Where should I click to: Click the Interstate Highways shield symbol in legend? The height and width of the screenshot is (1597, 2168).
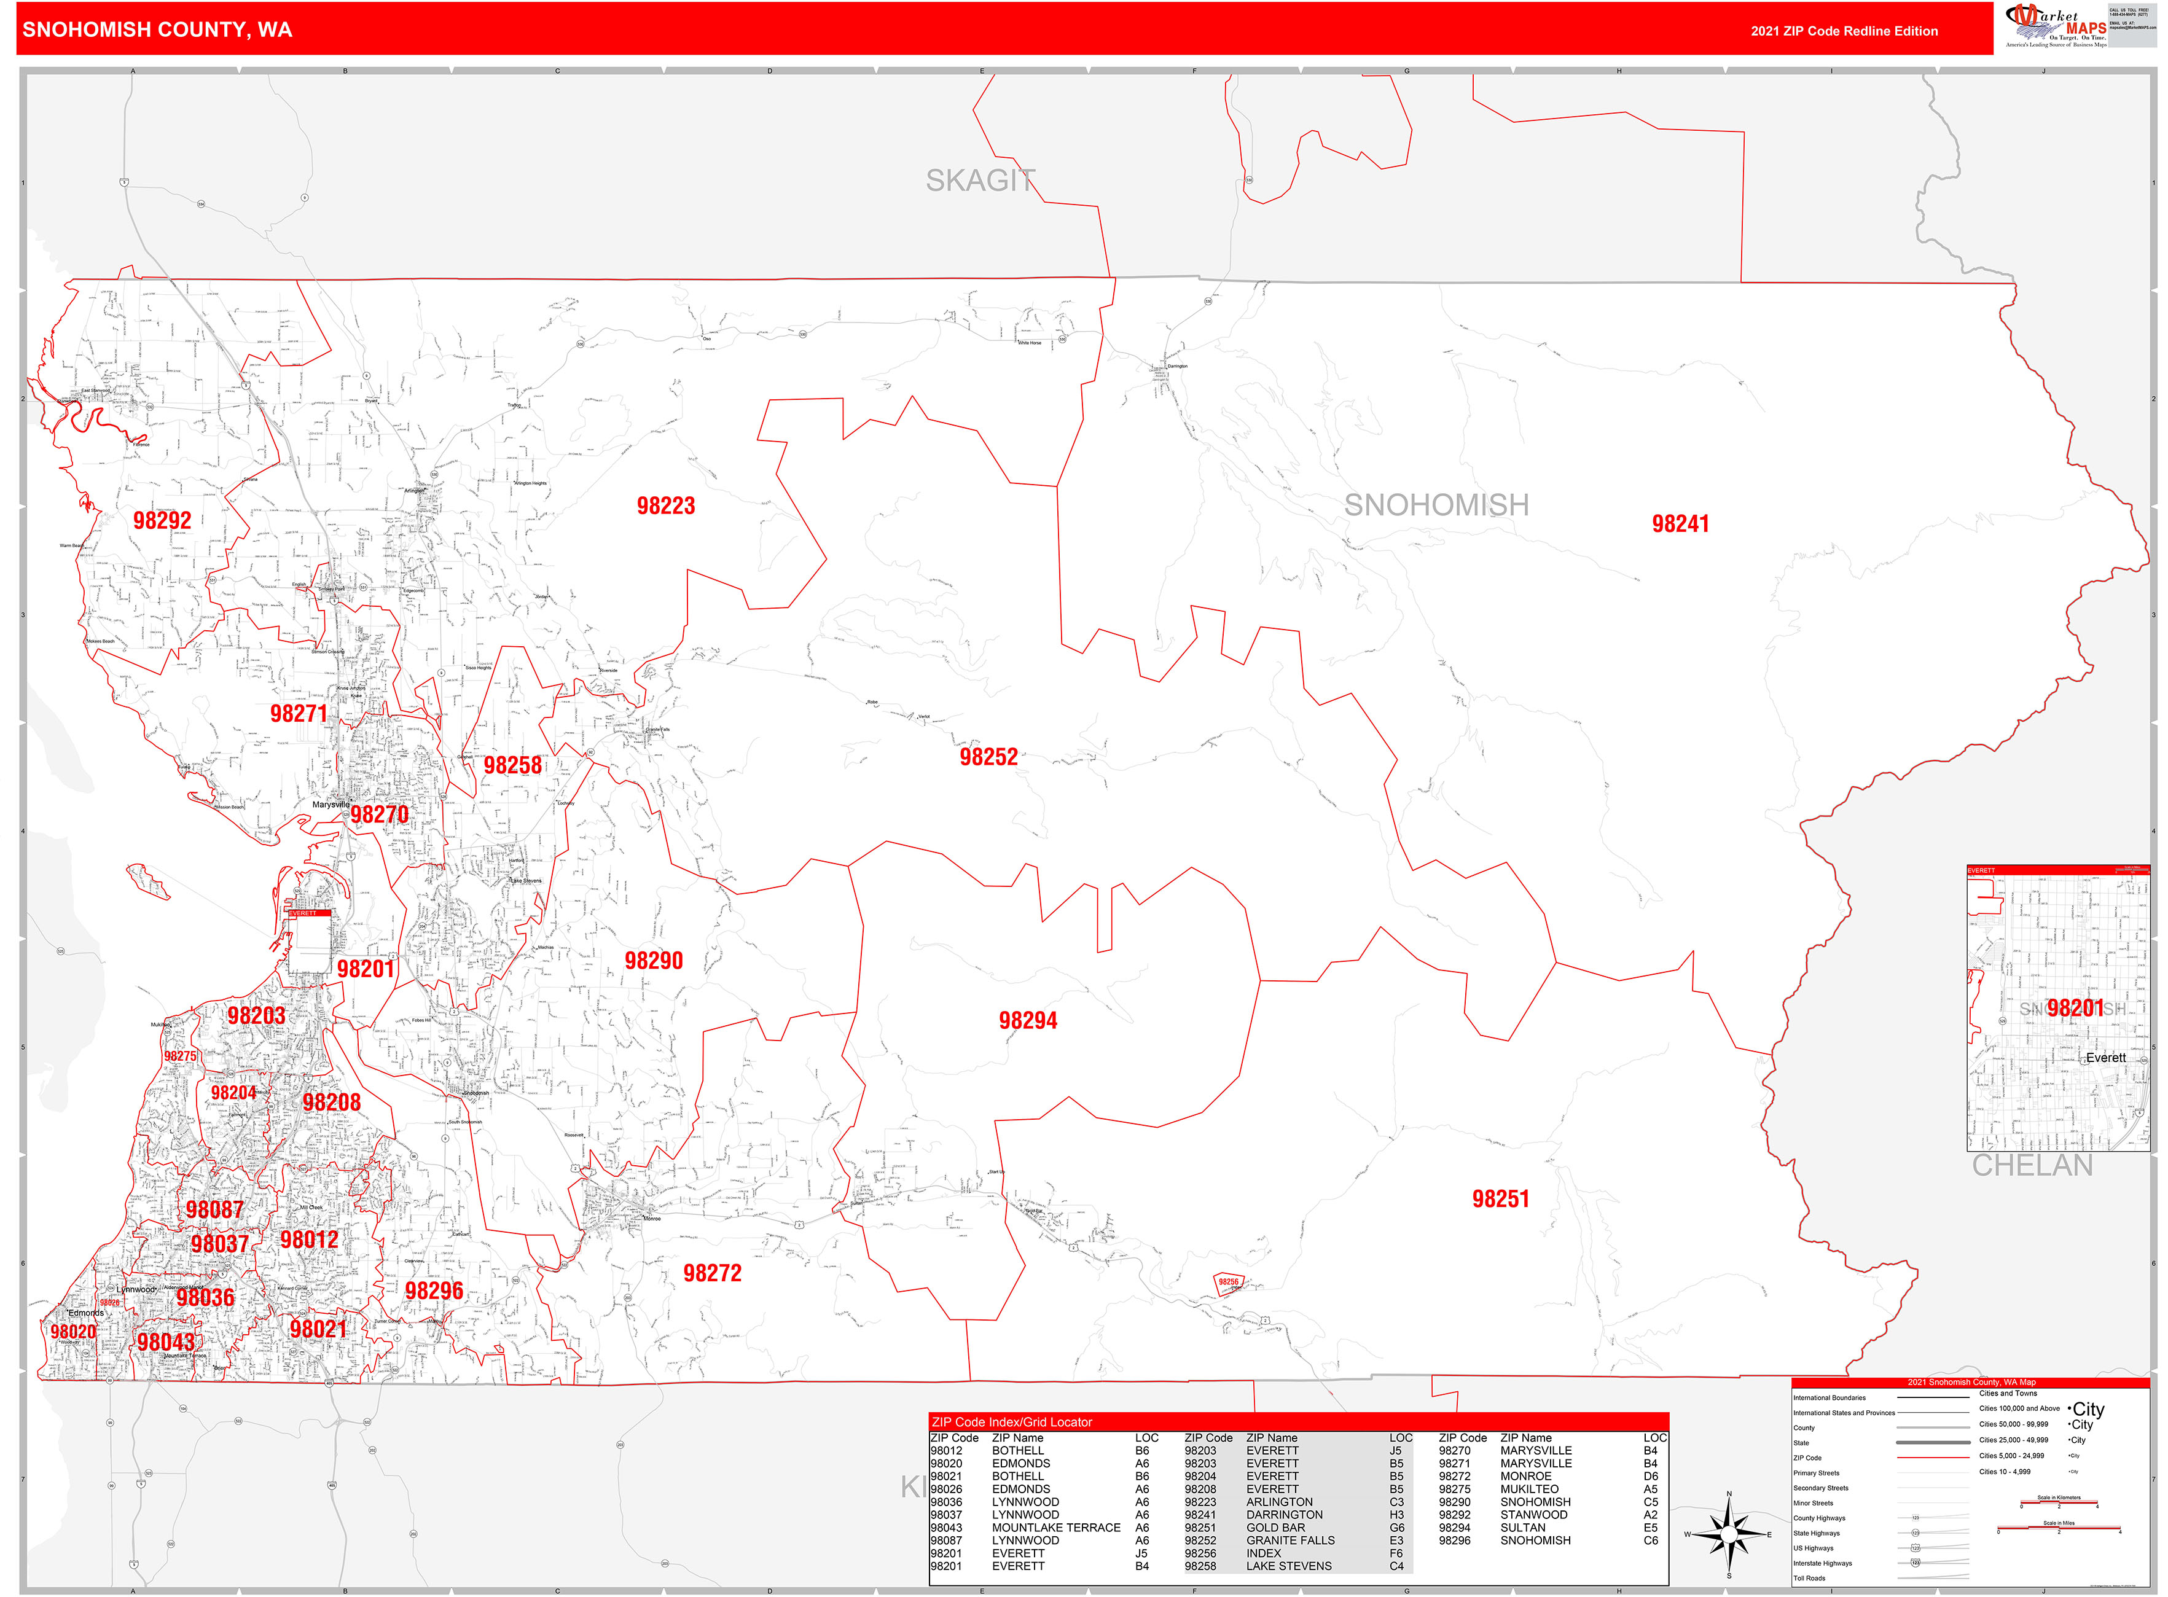click(1915, 1562)
